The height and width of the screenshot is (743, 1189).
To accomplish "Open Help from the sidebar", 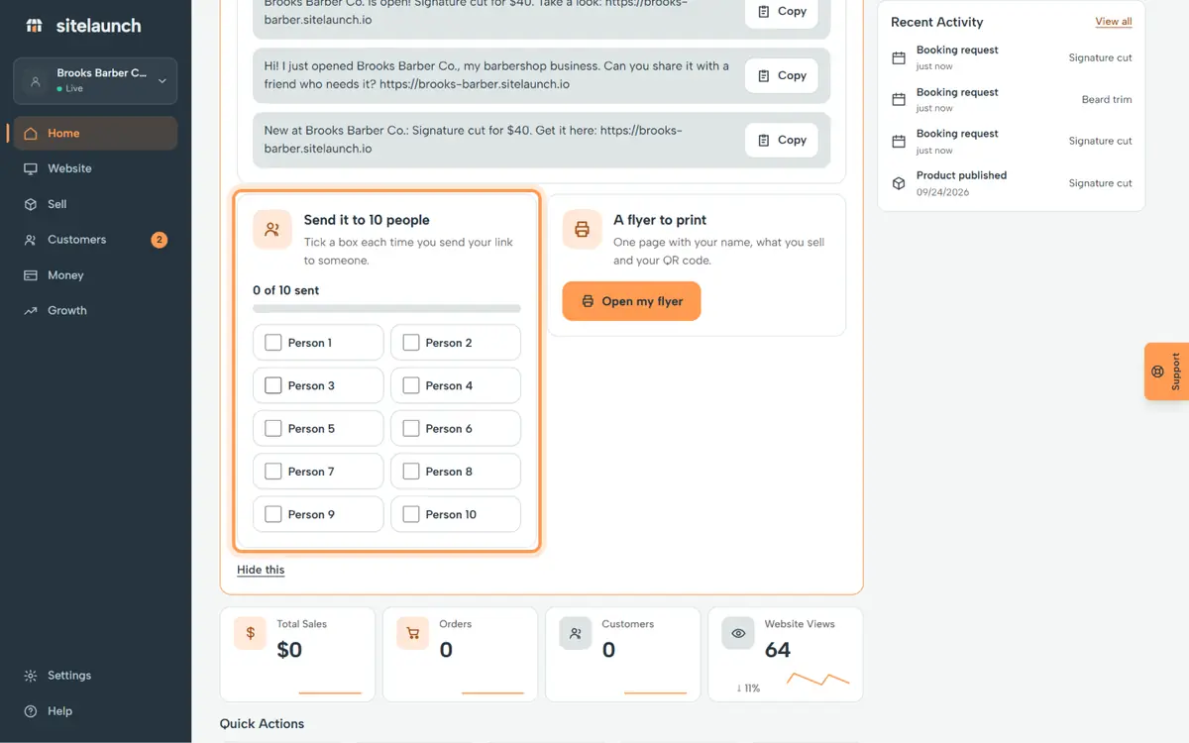I will [x=95, y=711].
